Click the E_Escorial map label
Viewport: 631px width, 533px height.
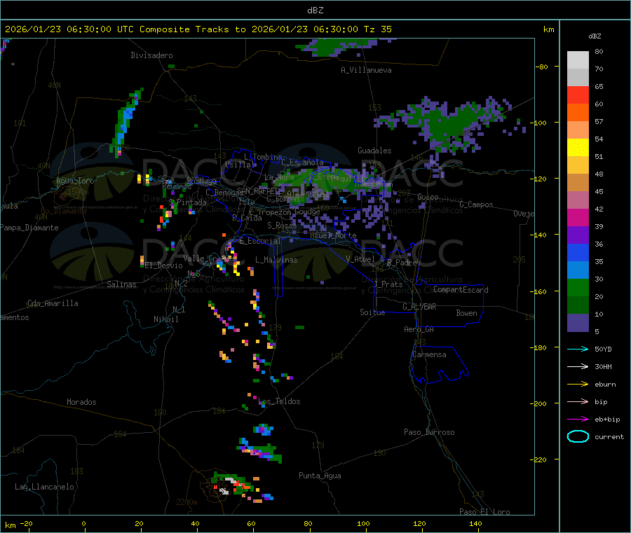click(260, 241)
